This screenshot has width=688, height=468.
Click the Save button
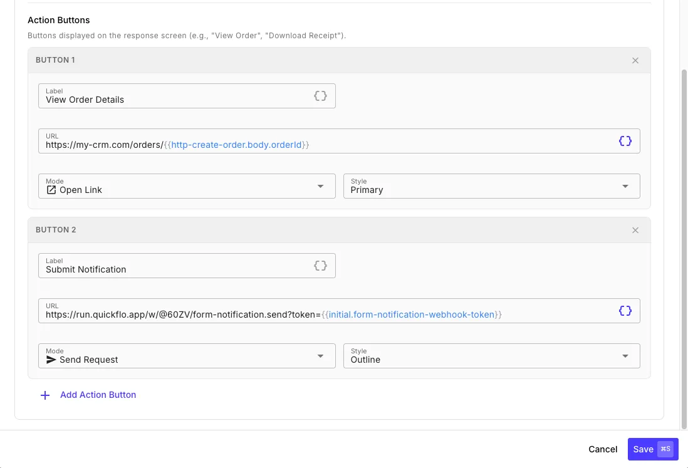pos(644,449)
